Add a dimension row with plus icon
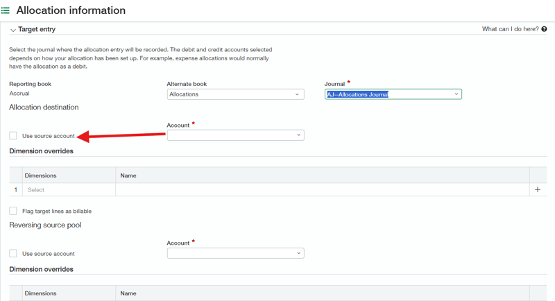Viewport: 555px width, 301px height. click(538, 189)
